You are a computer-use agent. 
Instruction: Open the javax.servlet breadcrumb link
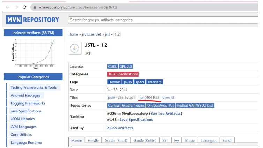pyautogui.click(x=91, y=34)
